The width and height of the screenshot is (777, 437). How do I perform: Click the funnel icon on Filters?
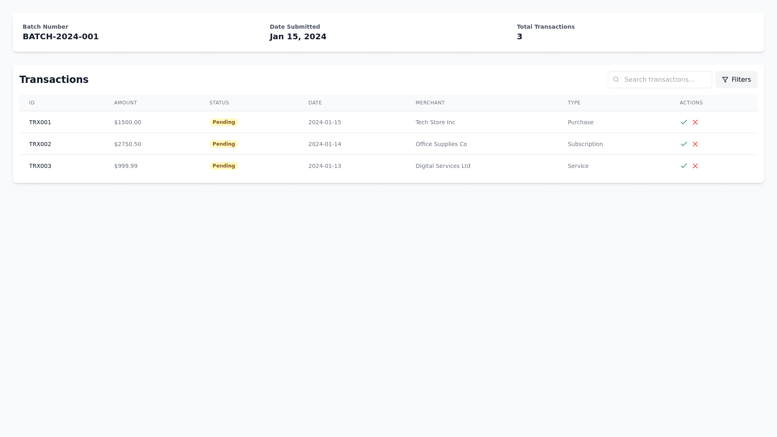[725, 80]
